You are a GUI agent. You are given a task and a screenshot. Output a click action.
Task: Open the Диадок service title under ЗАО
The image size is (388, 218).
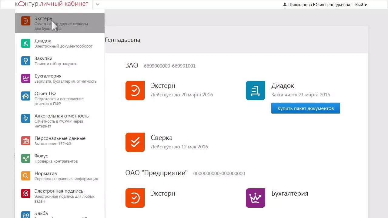pos(283,86)
